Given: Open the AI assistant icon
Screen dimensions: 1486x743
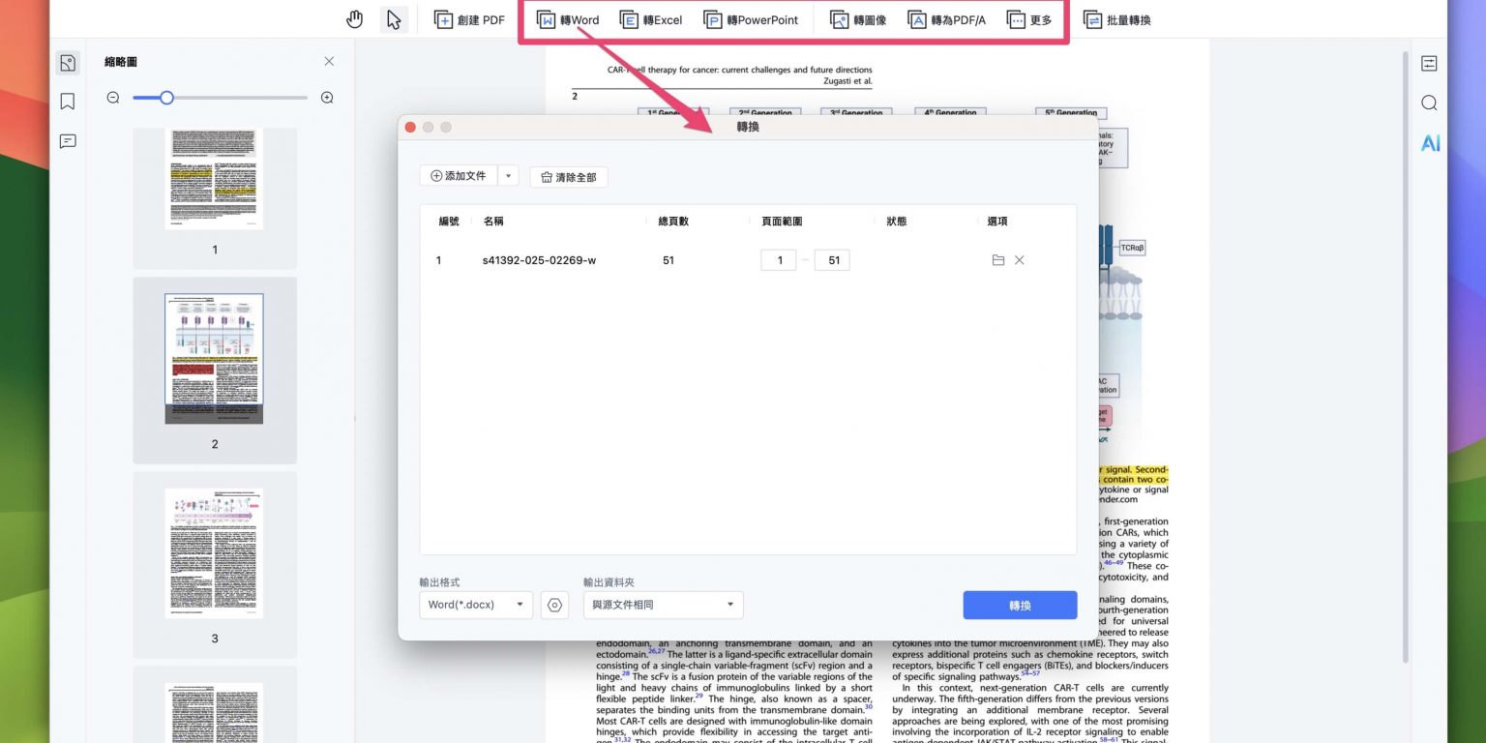Looking at the screenshot, I should click(x=1430, y=143).
